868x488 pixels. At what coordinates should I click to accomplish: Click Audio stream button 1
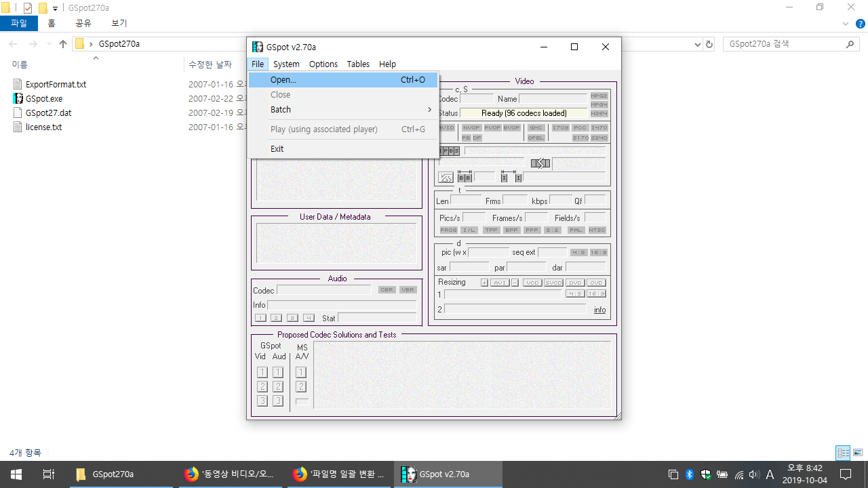[x=260, y=318]
